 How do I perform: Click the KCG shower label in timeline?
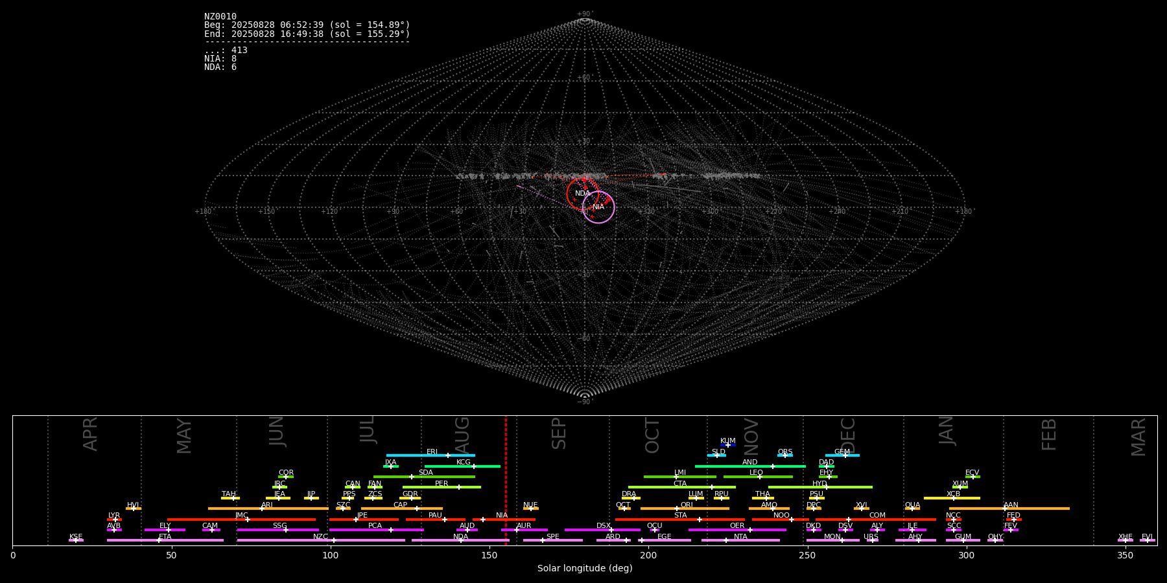tap(464, 463)
